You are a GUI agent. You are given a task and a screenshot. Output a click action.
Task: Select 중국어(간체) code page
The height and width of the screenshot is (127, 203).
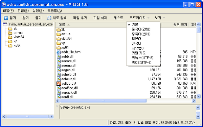143,29
